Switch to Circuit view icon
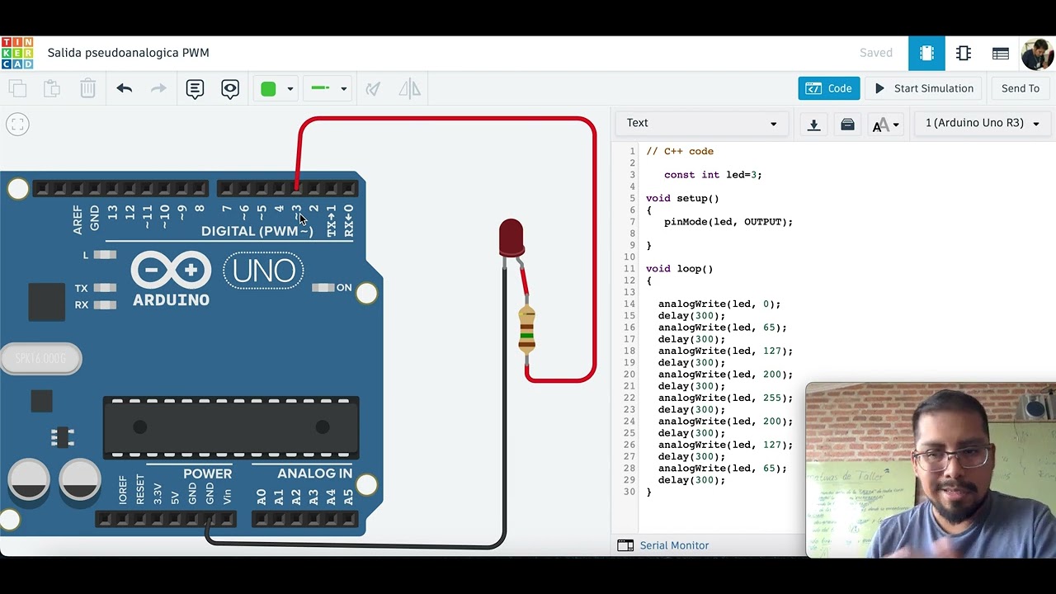The height and width of the screenshot is (594, 1056). [926, 54]
